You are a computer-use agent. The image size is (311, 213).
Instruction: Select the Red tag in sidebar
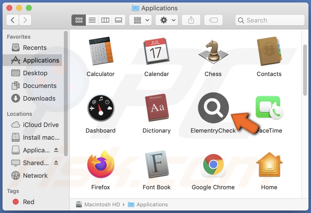coord(33,202)
